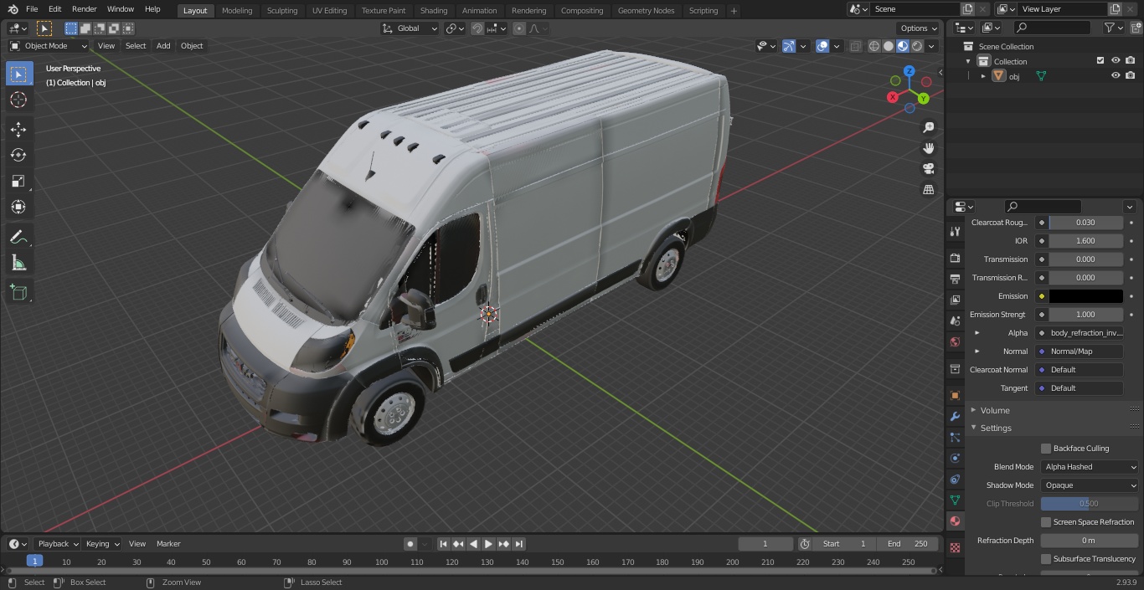
Task: Open the Output properties tab
Action: click(955, 279)
